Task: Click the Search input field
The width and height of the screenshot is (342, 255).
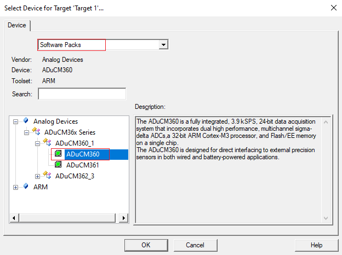Action: tap(82, 94)
